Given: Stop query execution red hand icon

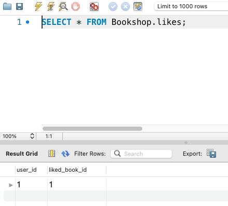Looking at the screenshot, I should coord(76,7).
